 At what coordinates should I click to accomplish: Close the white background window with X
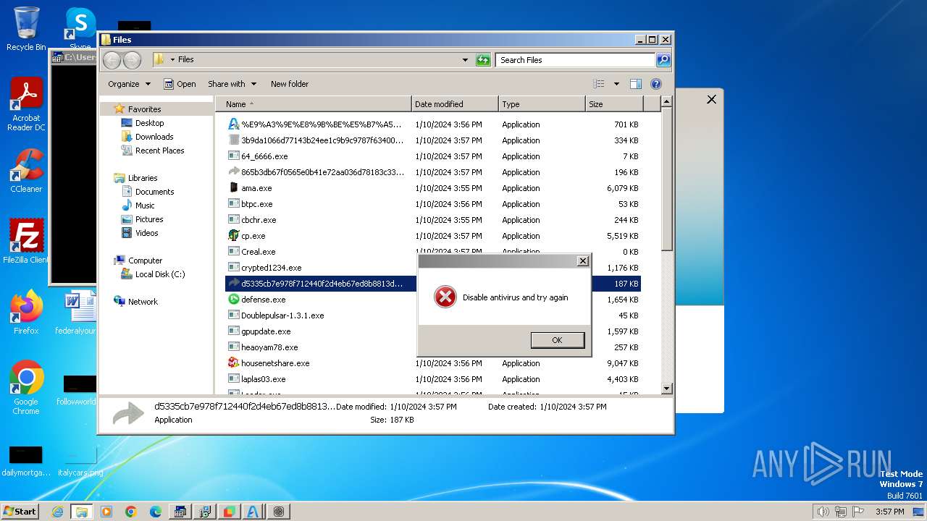tap(711, 100)
